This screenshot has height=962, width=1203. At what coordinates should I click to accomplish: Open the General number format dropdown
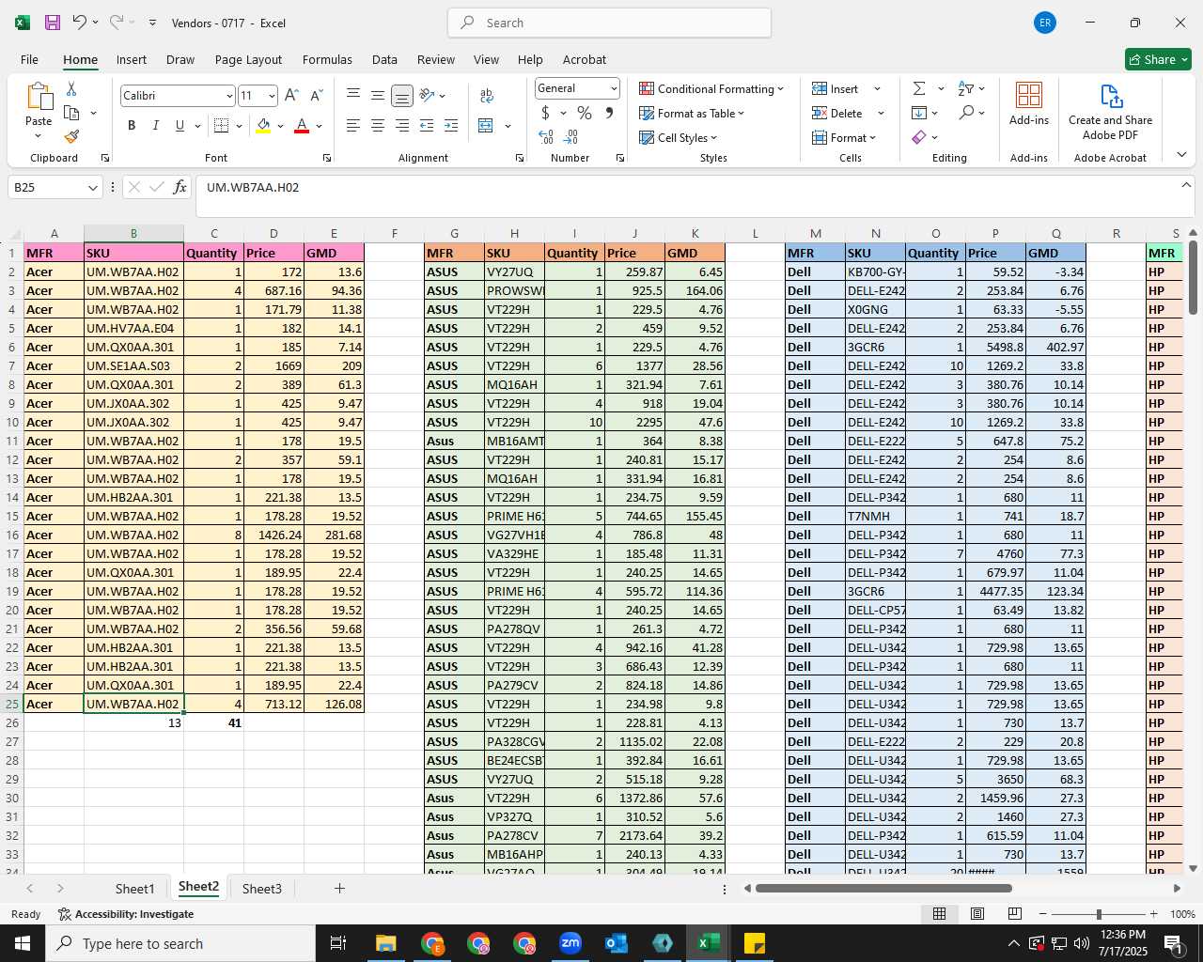tap(614, 88)
